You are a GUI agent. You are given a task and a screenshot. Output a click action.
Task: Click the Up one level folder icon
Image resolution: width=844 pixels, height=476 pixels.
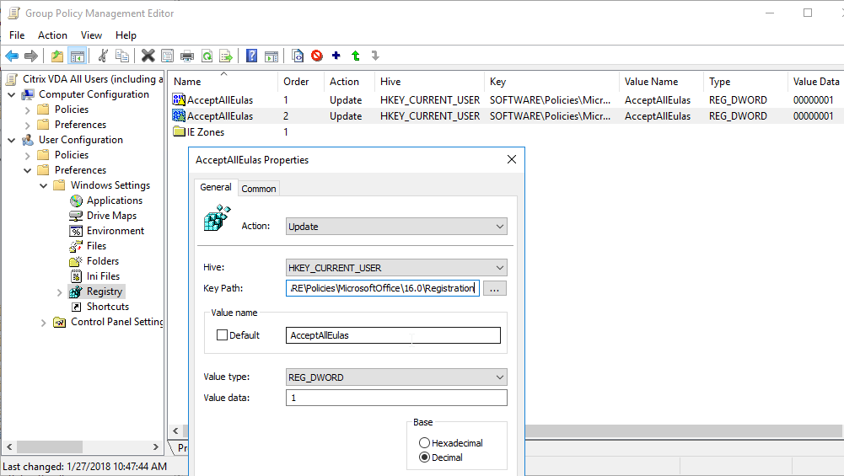57,56
